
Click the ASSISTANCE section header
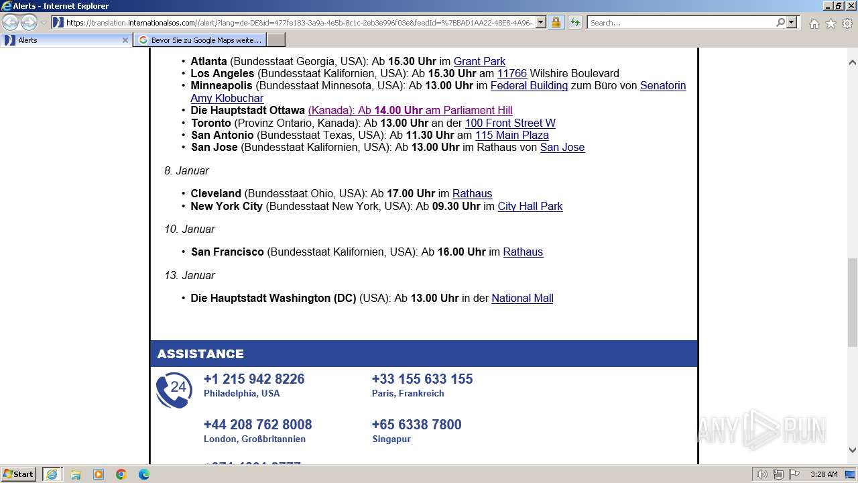point(424,354)
